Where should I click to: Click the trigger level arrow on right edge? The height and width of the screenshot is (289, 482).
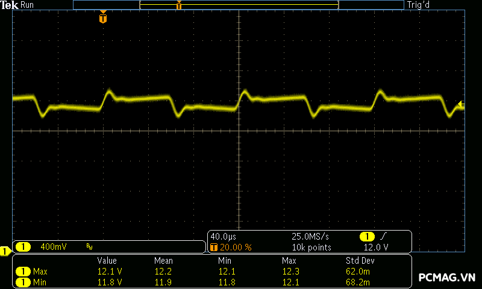(461, 104)
